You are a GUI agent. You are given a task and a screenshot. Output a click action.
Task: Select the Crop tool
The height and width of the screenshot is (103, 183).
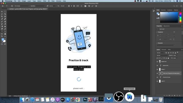(2, 17)
